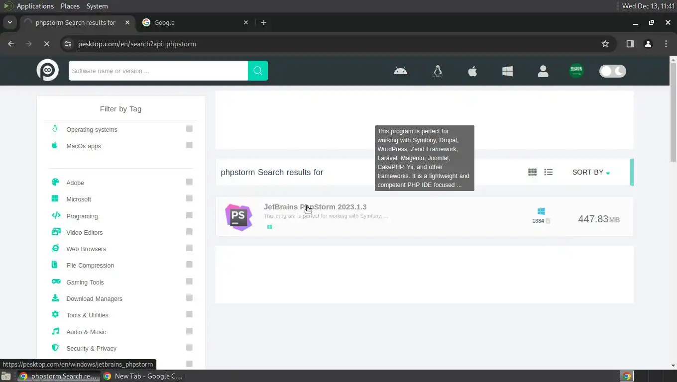Check the Security & Privacy filter checkbox
This screenshot has width=677, height=382.
(x=189, y=348)
